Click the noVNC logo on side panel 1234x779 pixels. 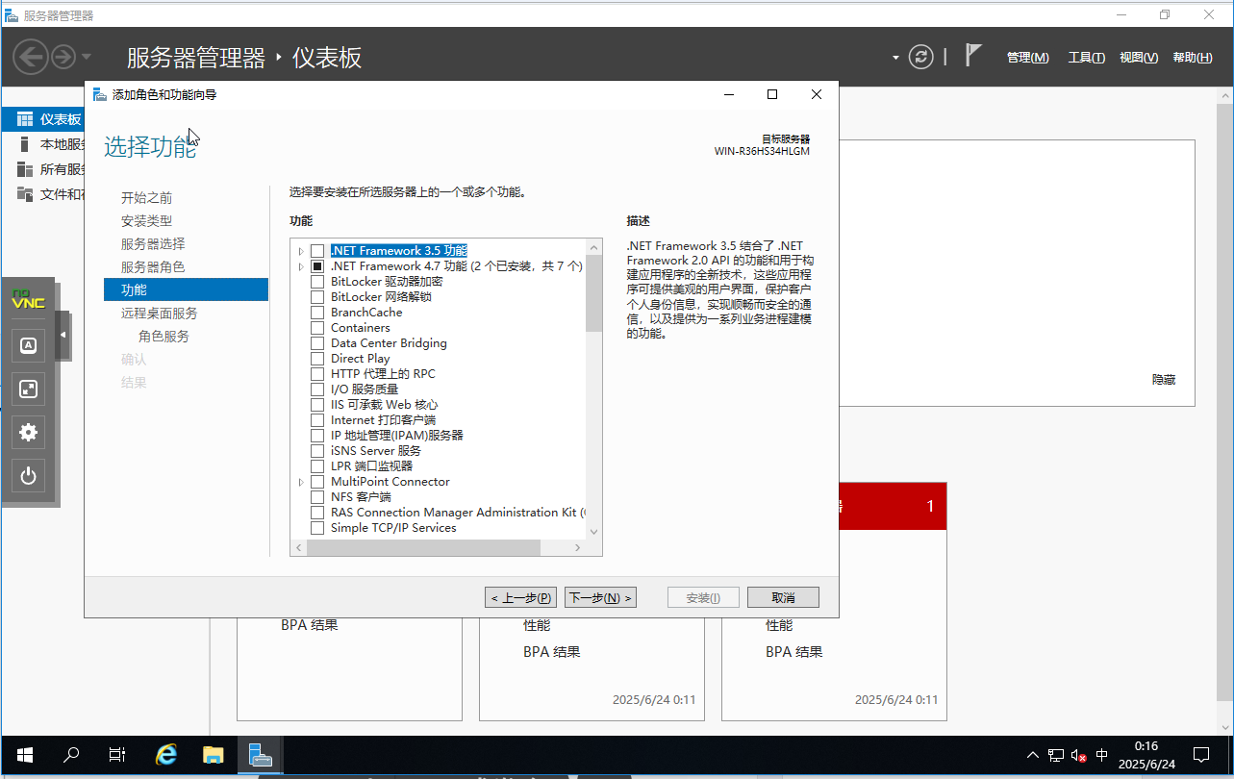(28, 299)
